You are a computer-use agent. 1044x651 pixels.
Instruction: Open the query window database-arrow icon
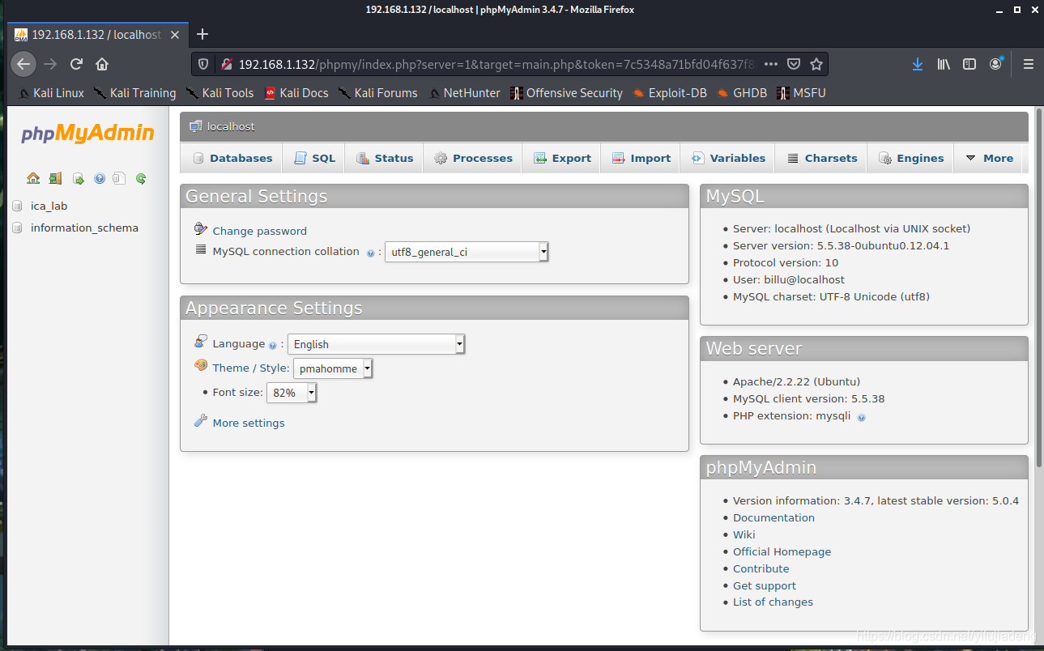tap(79, 178)
